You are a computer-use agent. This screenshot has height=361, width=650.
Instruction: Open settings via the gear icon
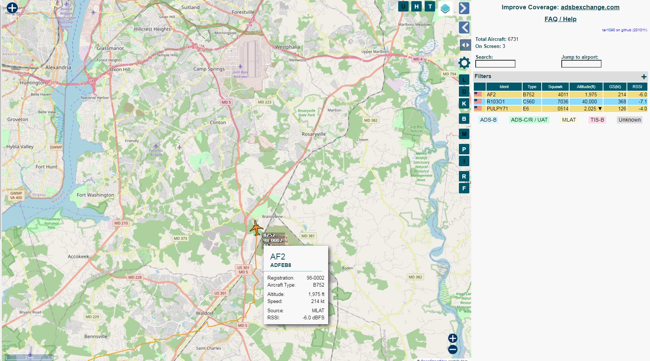pyautogui.click(x=464, y=63)
